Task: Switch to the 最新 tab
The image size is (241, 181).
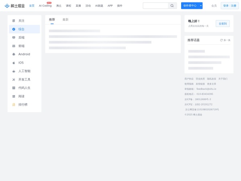Action: pyautogui.click(x=65, y=19)
